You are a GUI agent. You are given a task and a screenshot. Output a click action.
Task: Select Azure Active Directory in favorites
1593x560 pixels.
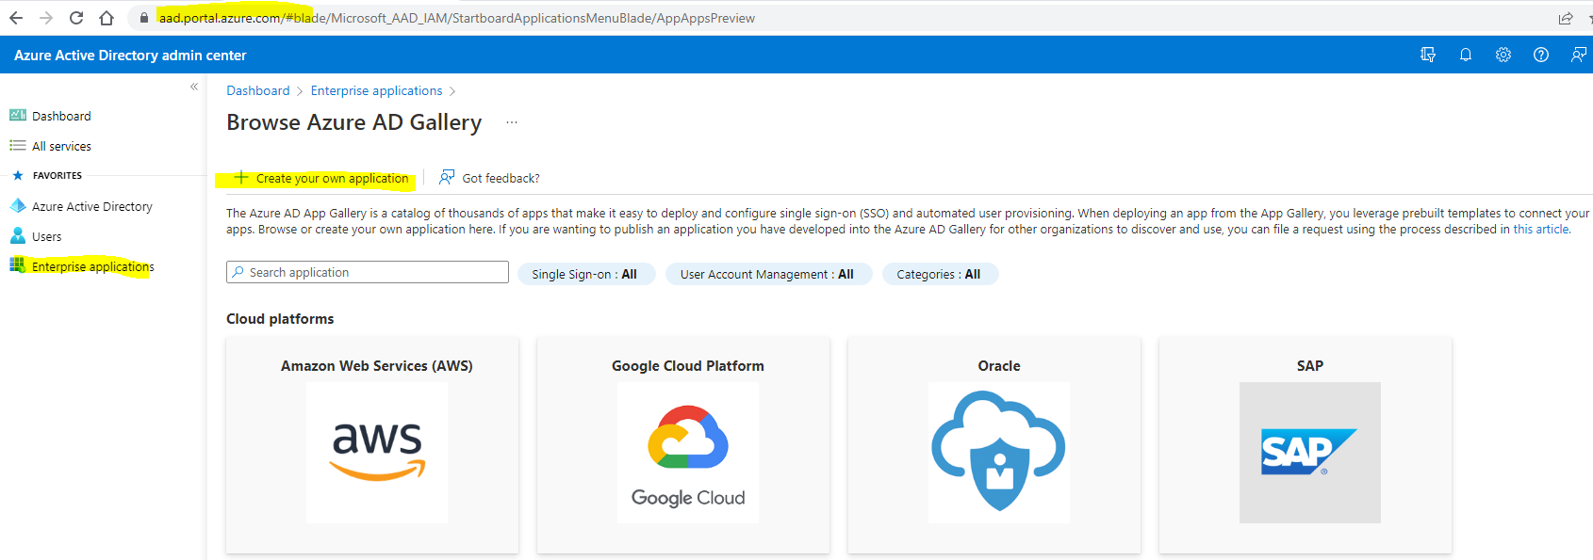click(92, 206)
